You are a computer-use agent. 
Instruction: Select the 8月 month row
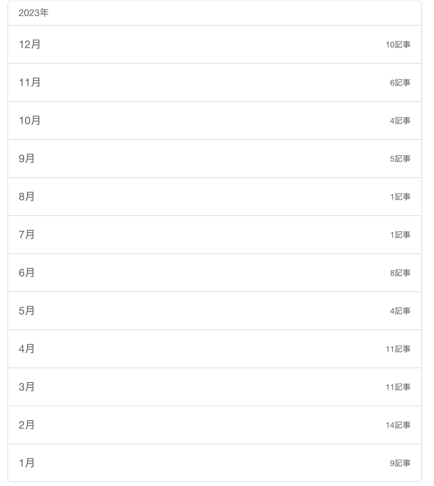[x=214, y=197]
